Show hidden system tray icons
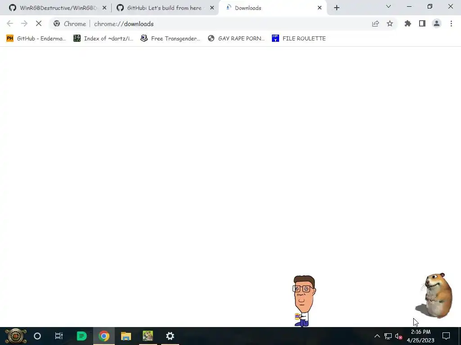The height and width of the screenshot is (345, 461). (377, 336)
